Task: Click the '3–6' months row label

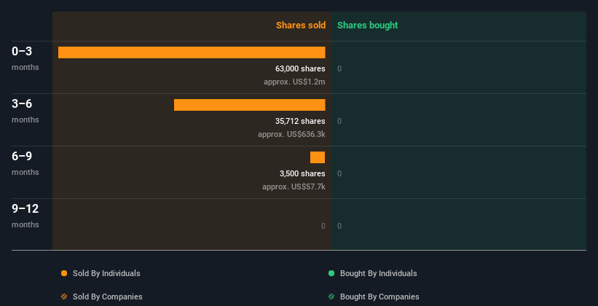Action: tap(22, 103)
